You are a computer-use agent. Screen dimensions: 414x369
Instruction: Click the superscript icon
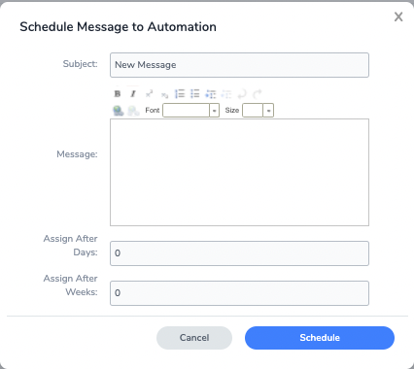149,94
